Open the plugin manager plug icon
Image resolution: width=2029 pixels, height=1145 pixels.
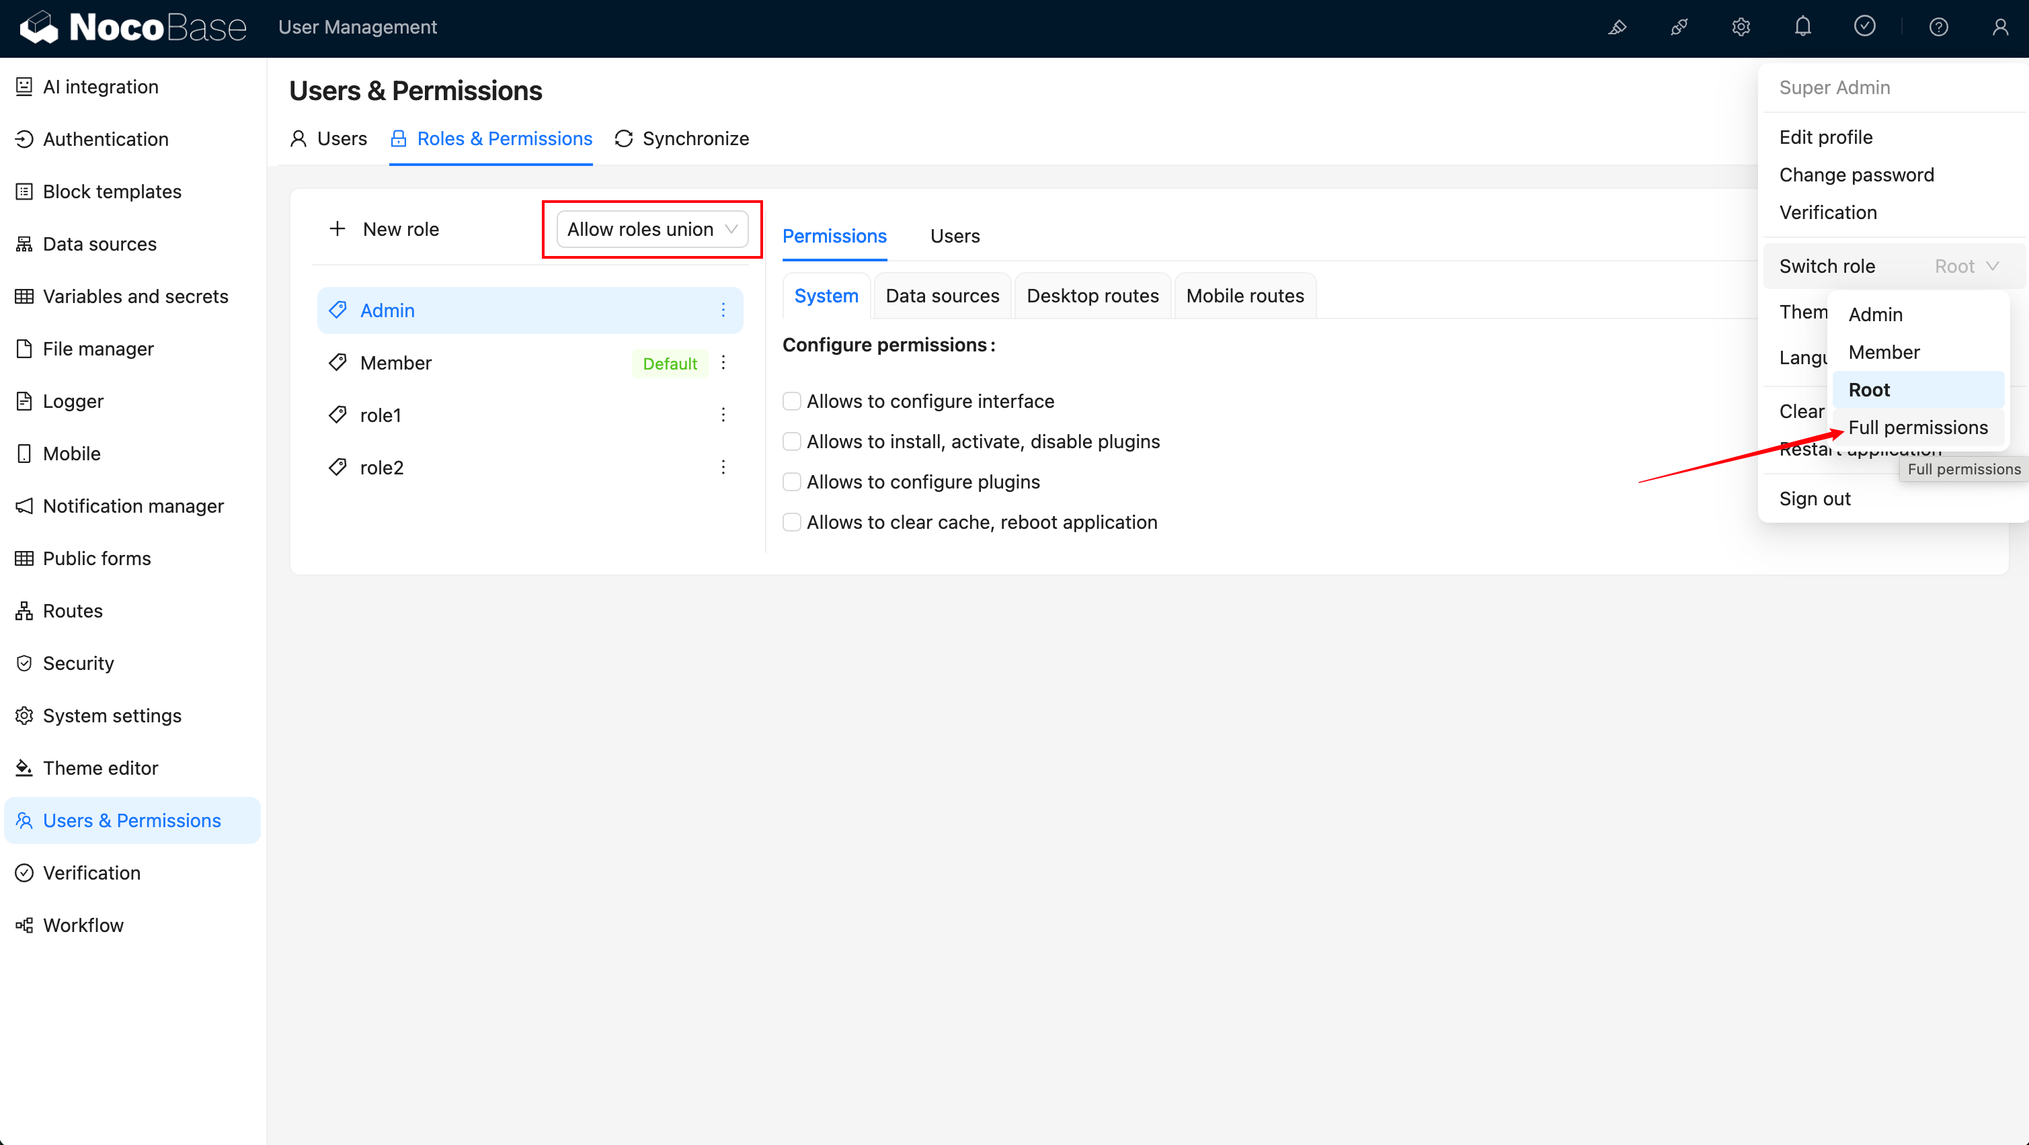pos(1679,28)
